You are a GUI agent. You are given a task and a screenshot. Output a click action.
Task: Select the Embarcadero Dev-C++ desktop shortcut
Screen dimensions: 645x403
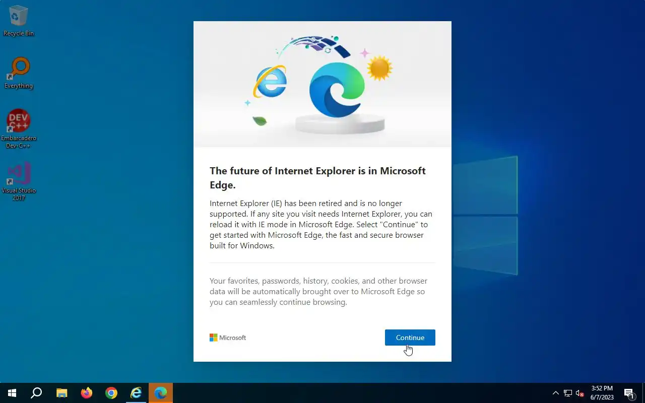pyautogui.click(x=19, y=129)
